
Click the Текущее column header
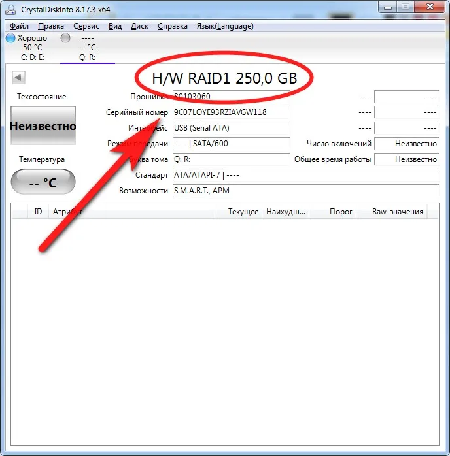pyautogui.click(x=238, y=212)
